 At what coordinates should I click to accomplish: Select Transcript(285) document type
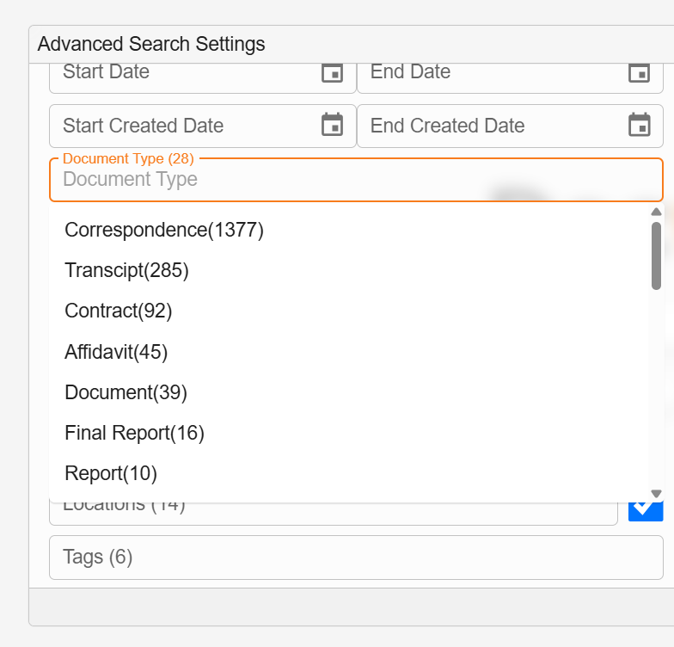tap(126, 270)
